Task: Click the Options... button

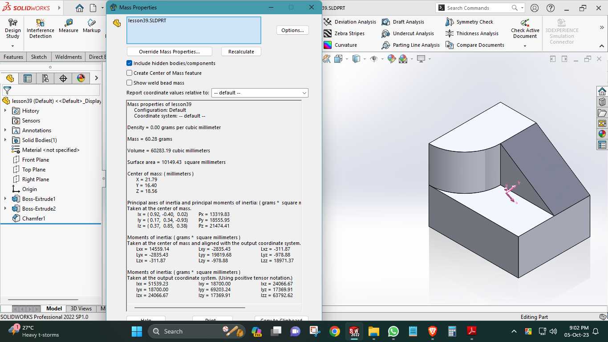Action: [292, 30]
